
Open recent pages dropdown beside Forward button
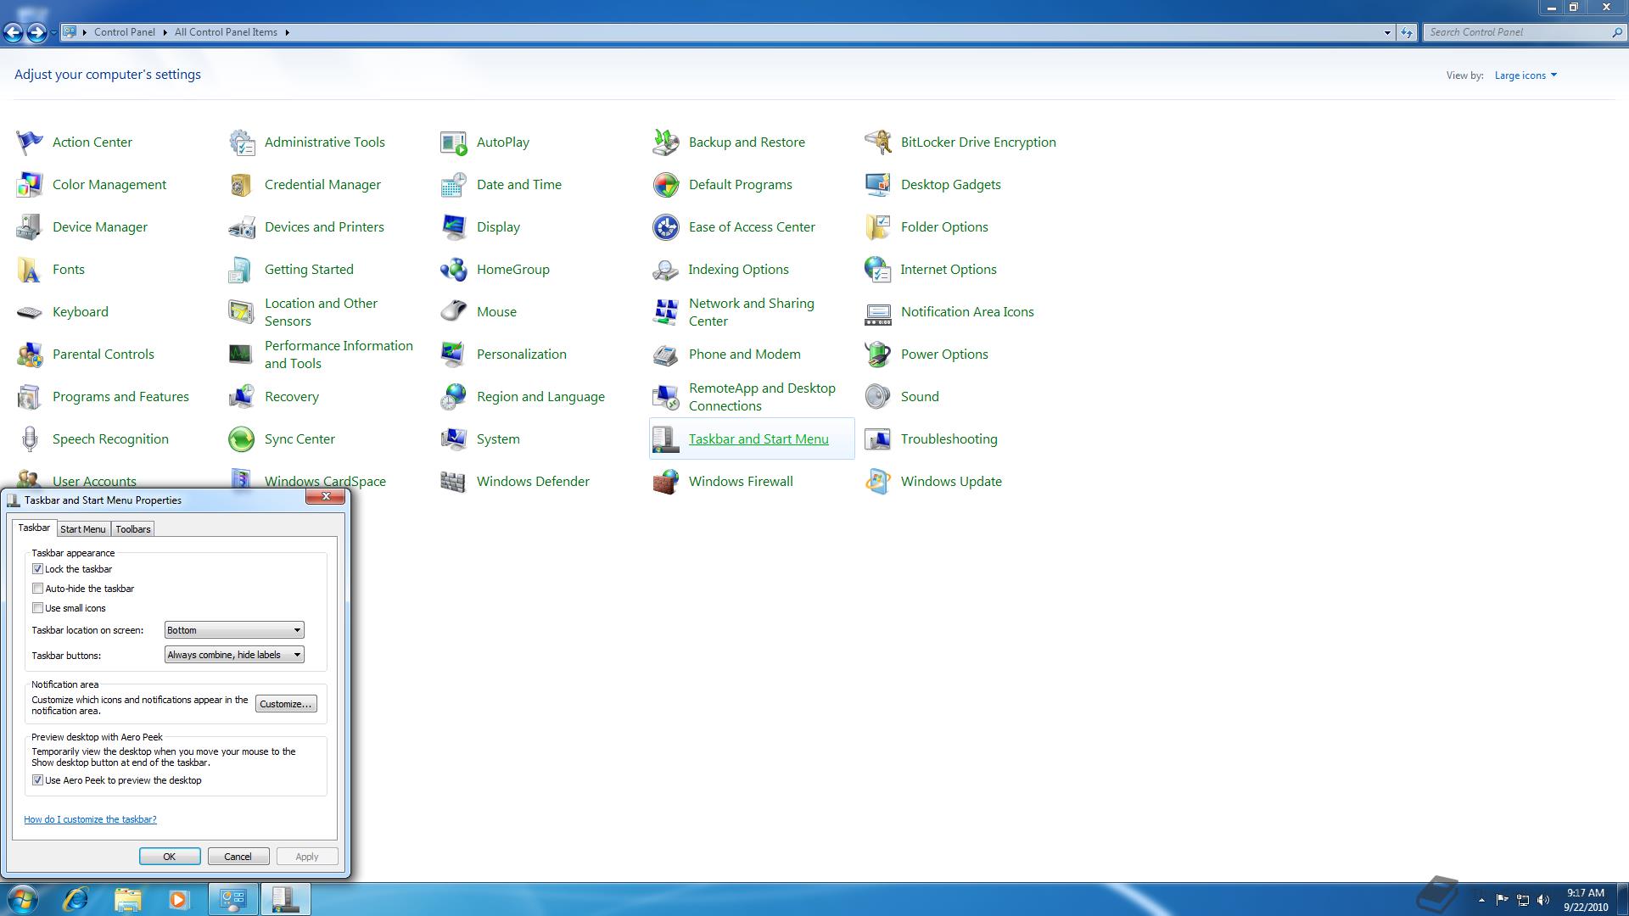53,32
